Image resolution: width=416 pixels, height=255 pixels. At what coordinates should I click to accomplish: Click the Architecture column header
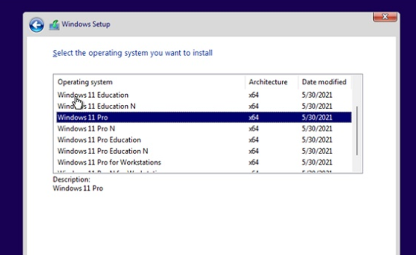(268, 82)
